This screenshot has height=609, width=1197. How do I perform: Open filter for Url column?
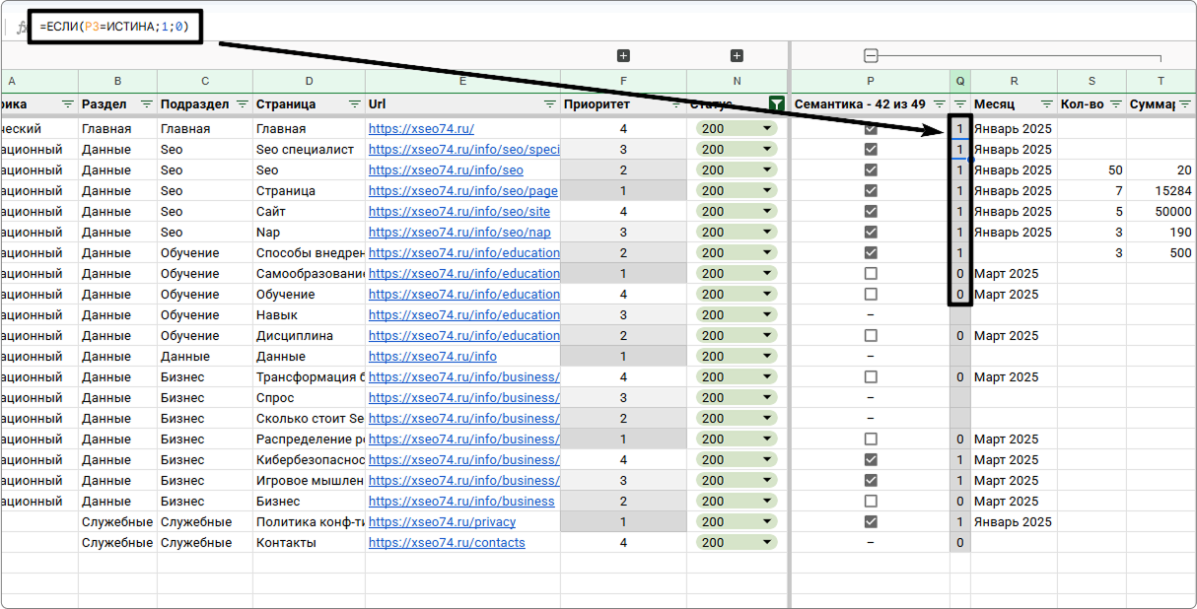(549, 103)
